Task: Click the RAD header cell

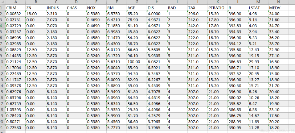Action: 177,8
